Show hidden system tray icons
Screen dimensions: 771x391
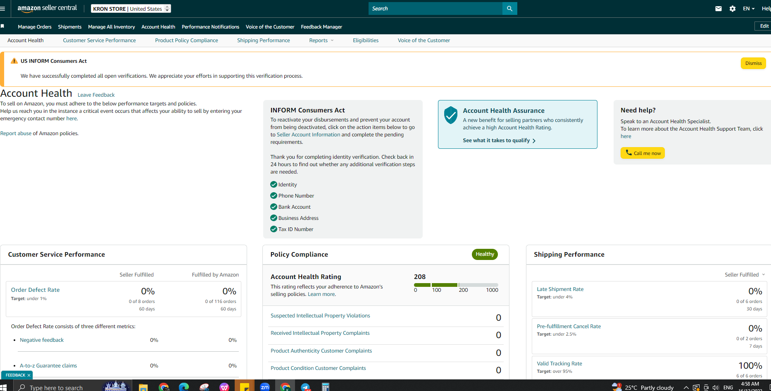coord(686,388)
